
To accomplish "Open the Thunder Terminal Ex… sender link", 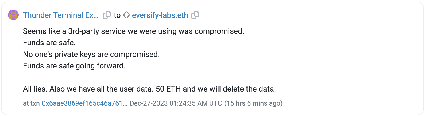I will (61, 15).
